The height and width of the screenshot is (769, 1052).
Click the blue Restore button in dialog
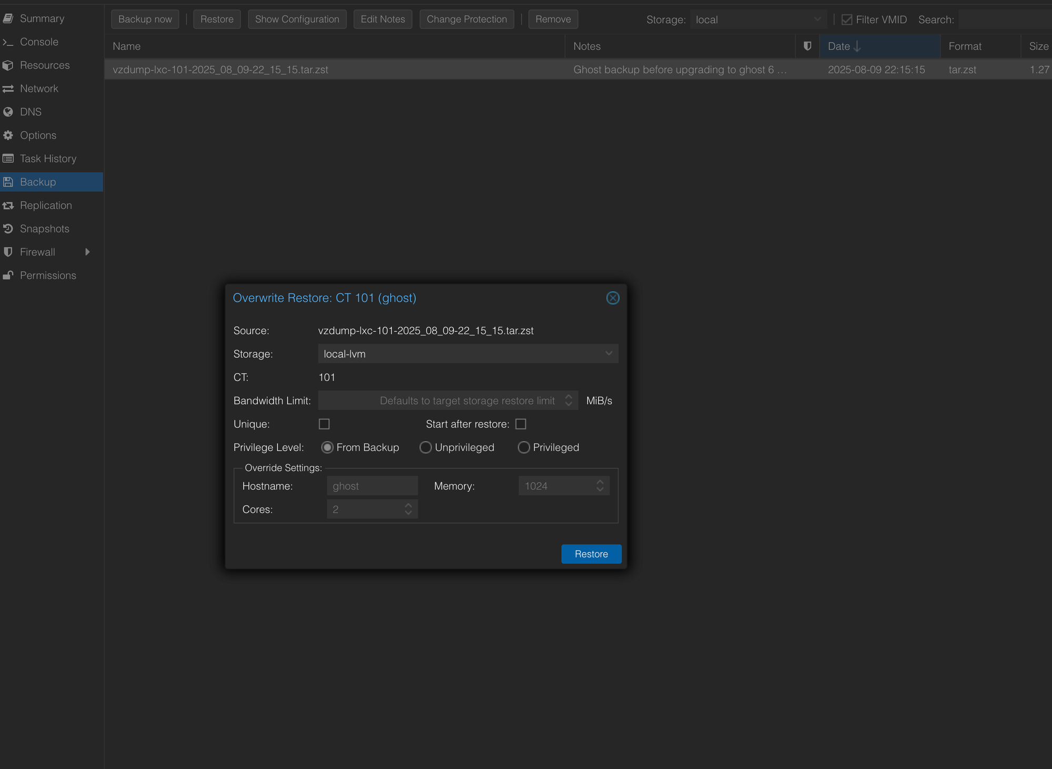click(591, 554)
